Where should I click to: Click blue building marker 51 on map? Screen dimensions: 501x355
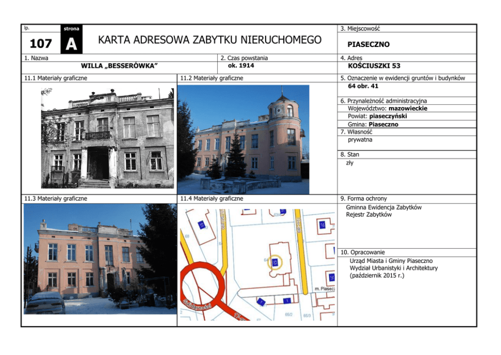pyautogui.click(x=202, y=225)
